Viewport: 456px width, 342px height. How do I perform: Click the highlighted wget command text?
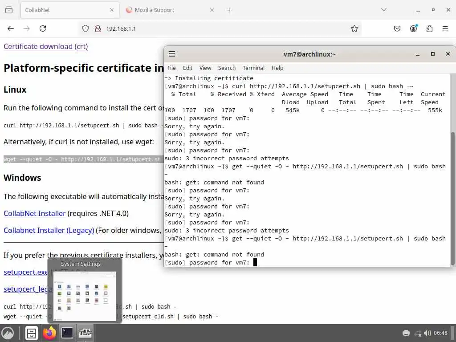point(83,159)
